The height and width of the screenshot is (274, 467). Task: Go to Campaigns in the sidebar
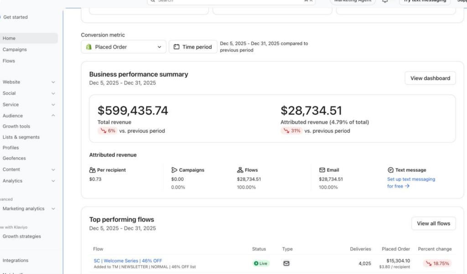click(x=15, y=50)
